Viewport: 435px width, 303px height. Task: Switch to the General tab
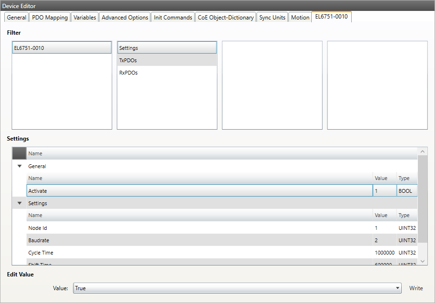[17, 18]
